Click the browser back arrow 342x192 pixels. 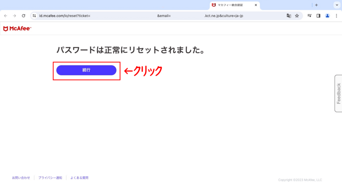(6, 16)
